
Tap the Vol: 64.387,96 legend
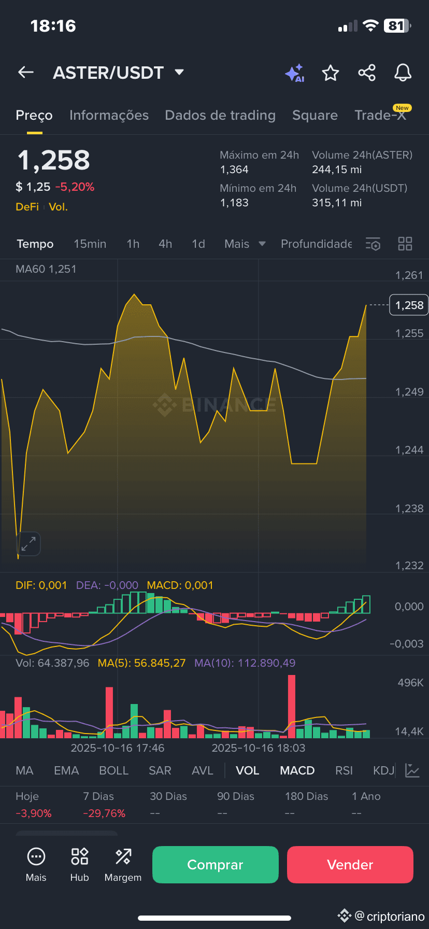52,663
